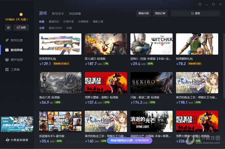Screen dimensions: 225x149
Task: Click the vertical scrollbar on right edge
Action: [224, 66]
